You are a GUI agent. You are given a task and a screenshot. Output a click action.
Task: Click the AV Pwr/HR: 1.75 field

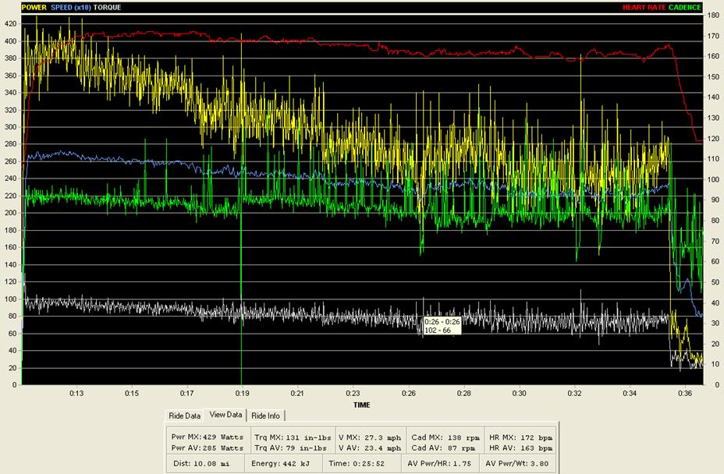pos(441,463)
